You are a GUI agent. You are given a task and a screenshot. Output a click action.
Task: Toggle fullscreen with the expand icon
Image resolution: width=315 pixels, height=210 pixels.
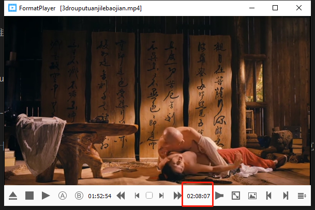236,196
